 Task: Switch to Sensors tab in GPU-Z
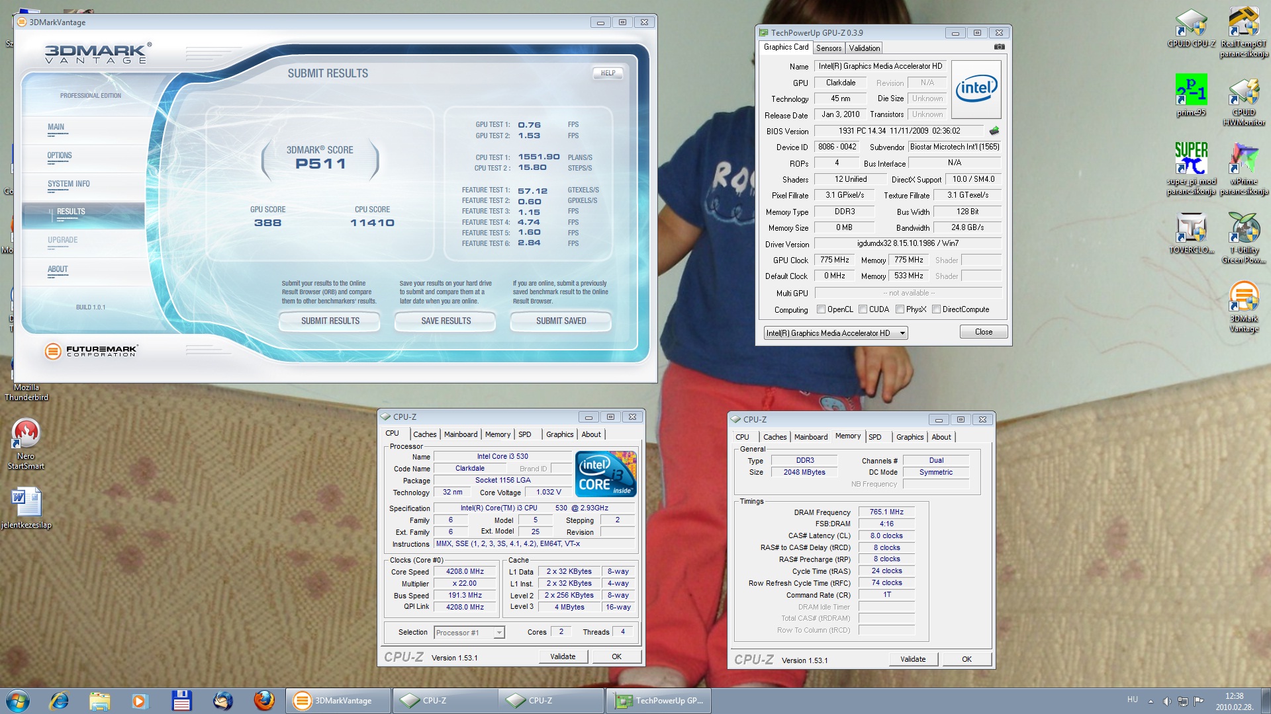[828, 48]
